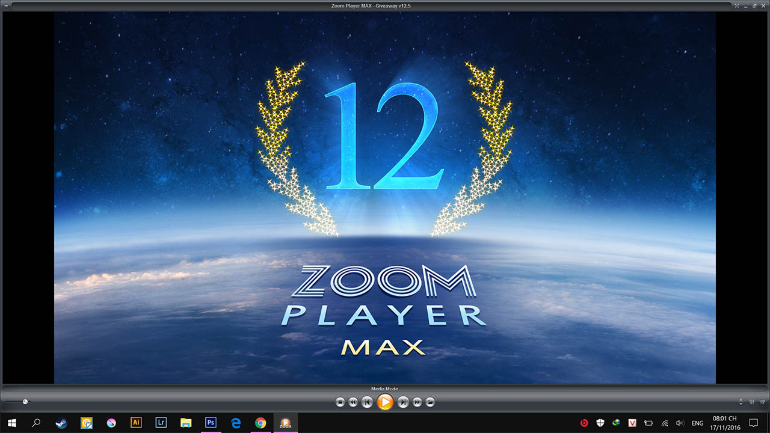Click the seek progress slider at bottom left
770x433 pixels.
pos(24,401)
